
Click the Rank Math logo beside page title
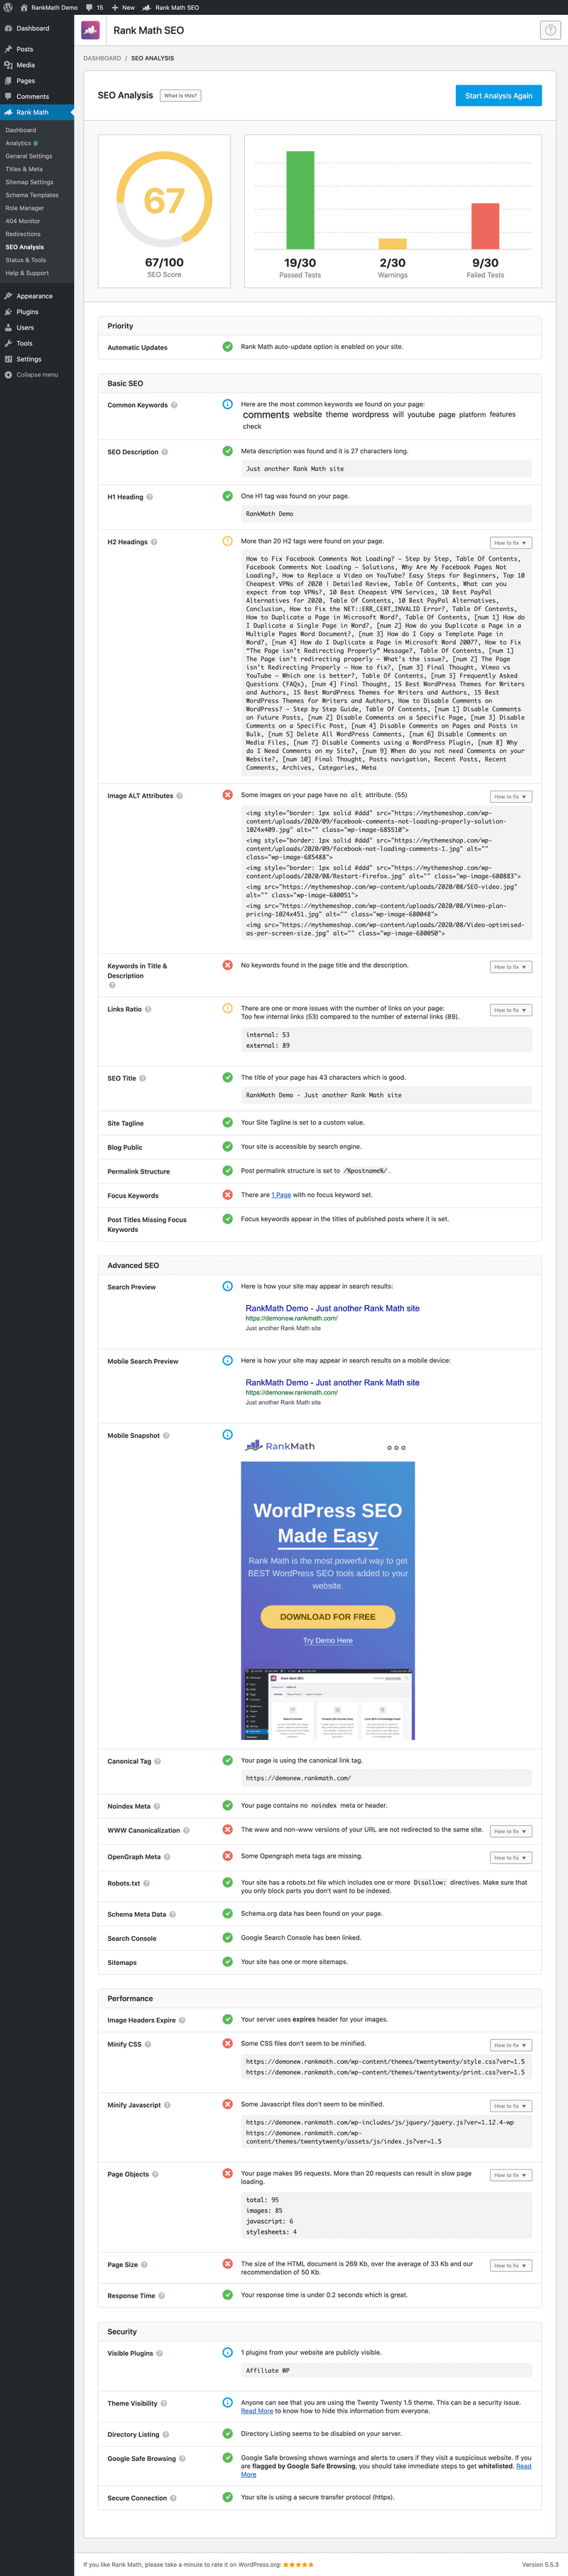coord(91,30)
